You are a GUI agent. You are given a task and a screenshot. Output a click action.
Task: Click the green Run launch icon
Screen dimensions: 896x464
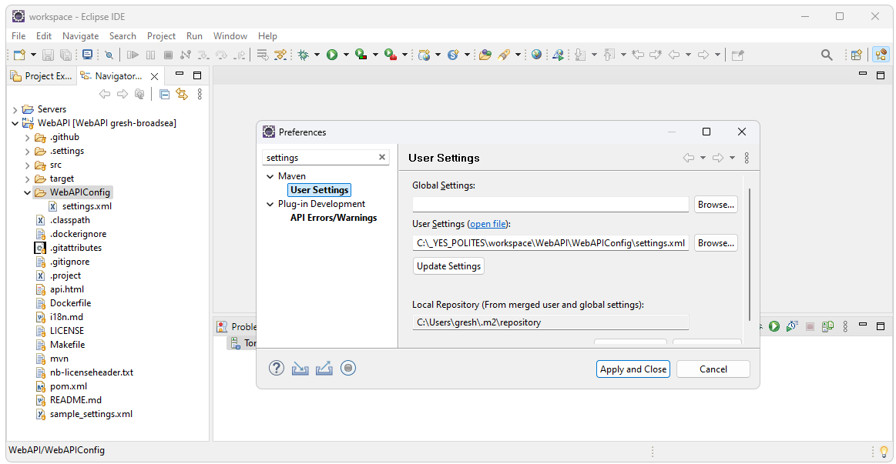(x=332, y=55)
